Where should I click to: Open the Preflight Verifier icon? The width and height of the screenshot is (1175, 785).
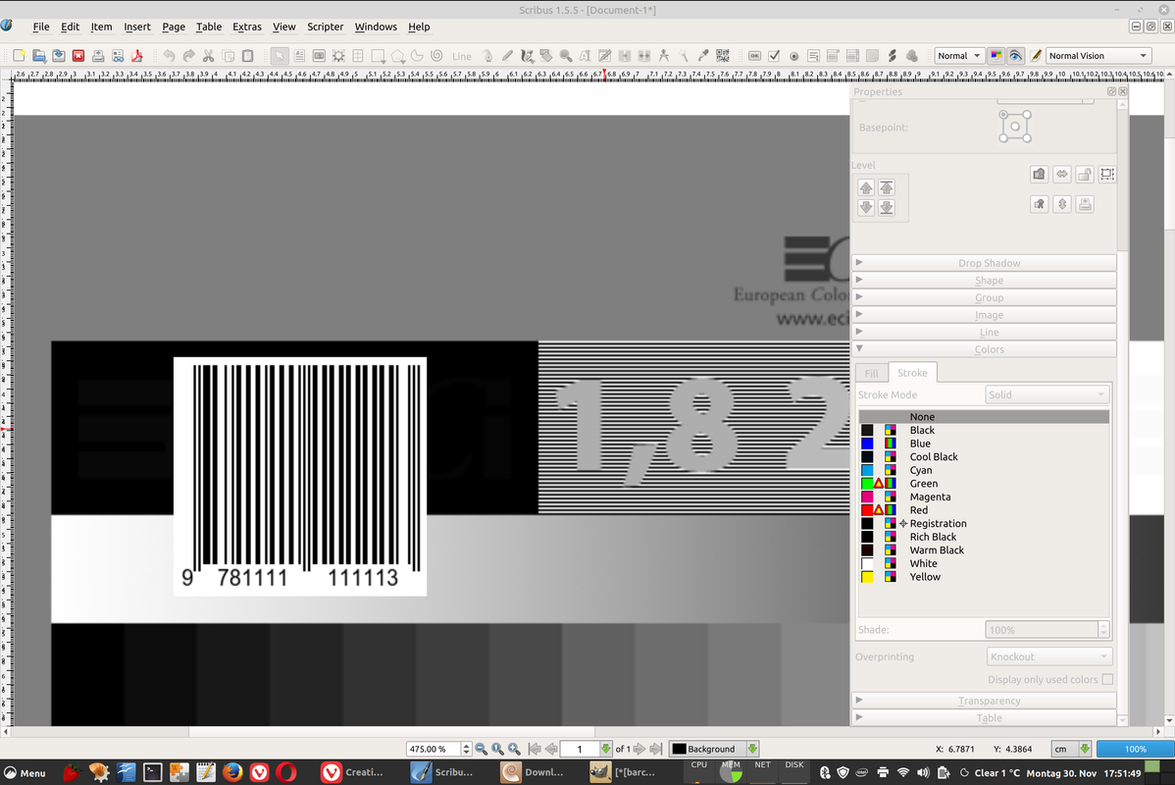(118, 56)
